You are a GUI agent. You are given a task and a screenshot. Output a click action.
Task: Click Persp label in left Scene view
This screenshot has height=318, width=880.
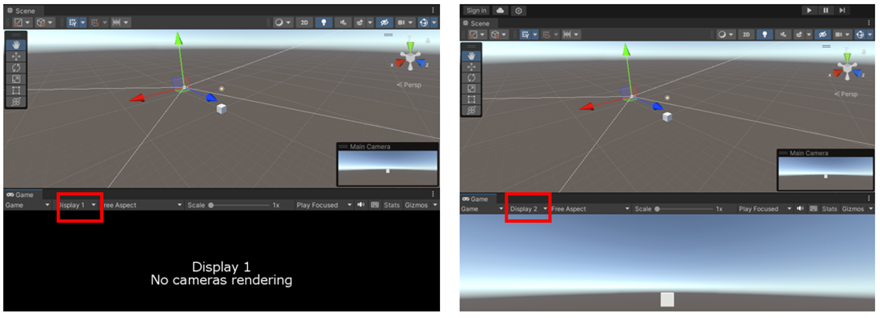pyautogui.click(x=409, y=85)
